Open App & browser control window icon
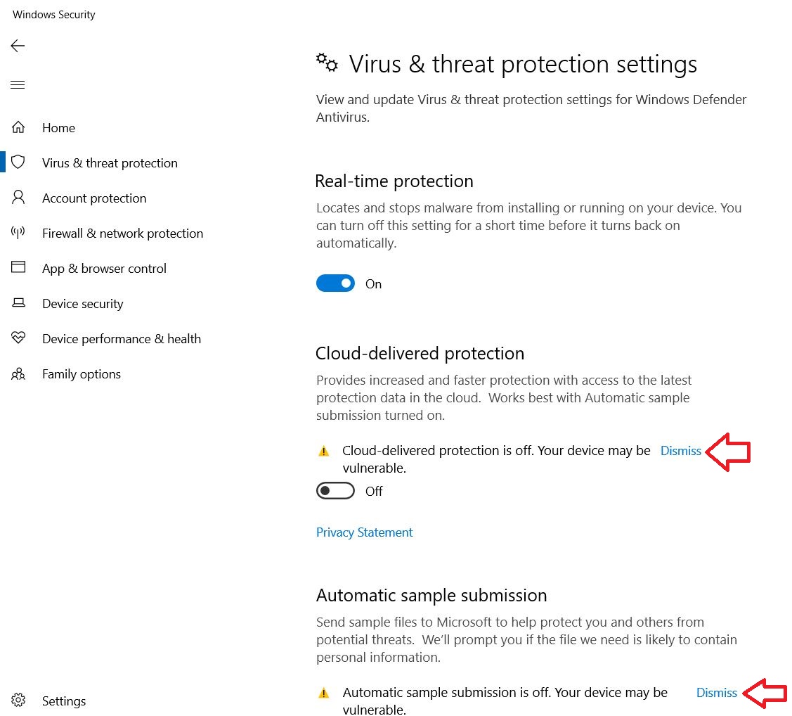This screenshot has width=792, height=716. (x=18, y=268)
